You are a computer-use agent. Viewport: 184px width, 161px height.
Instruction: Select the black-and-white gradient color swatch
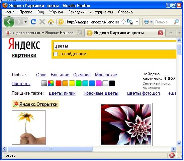[44, 83]
